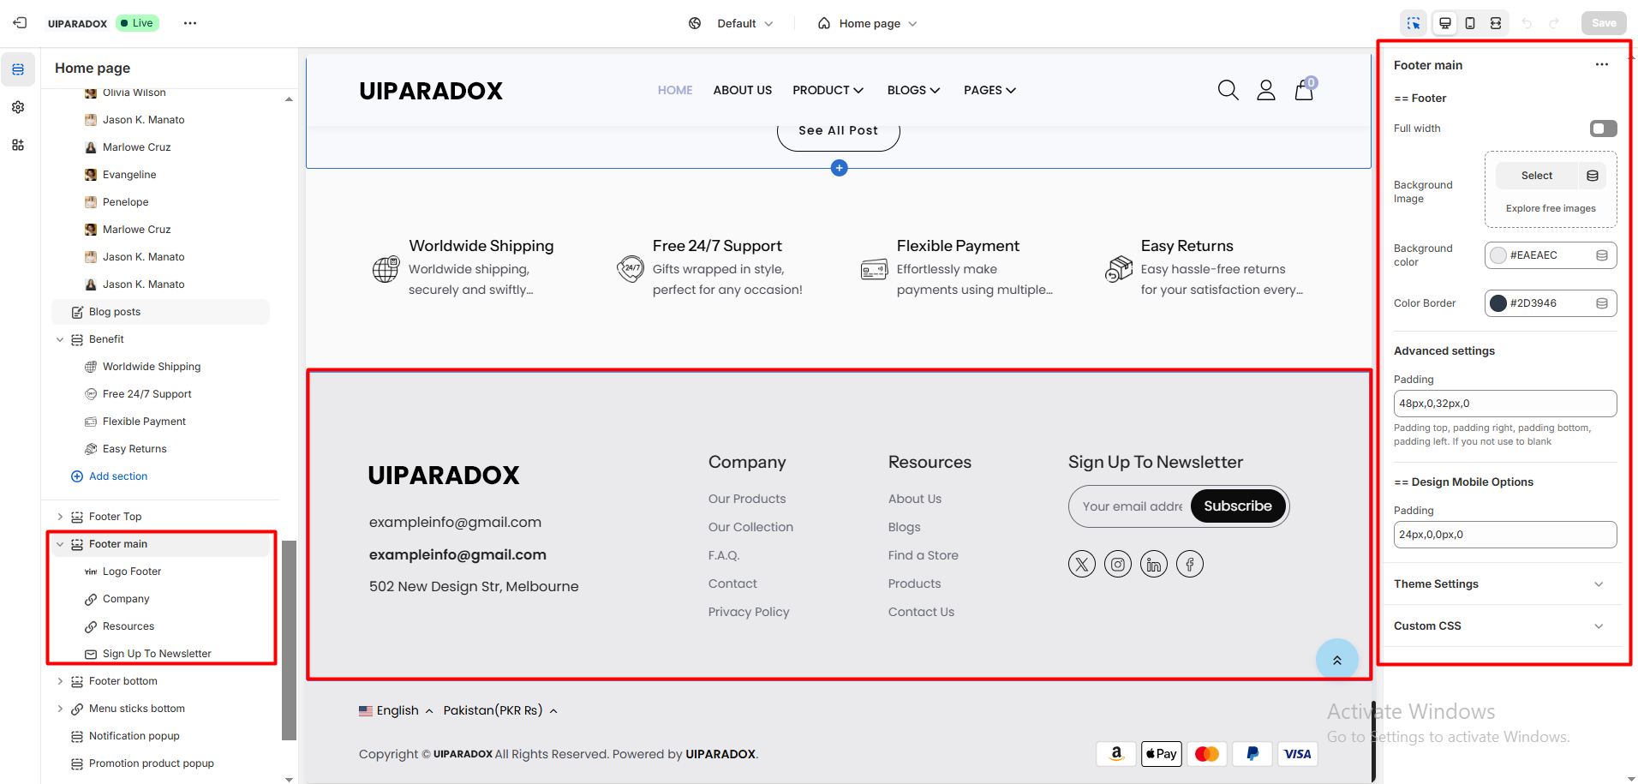
Task: Open search icon in store header
Action: coord(1228,90)
